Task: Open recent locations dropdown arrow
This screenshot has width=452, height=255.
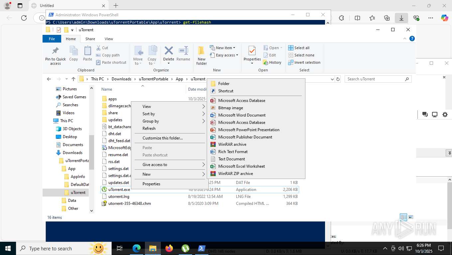Action: click(x=67, y=79)
